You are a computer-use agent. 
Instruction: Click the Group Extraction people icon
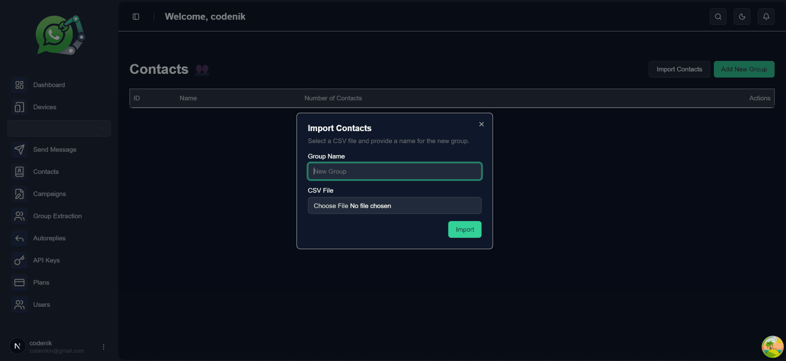click(x=19, y=216)
